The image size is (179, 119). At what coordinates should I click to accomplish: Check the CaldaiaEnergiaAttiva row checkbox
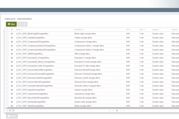click(x=7, y=38)
